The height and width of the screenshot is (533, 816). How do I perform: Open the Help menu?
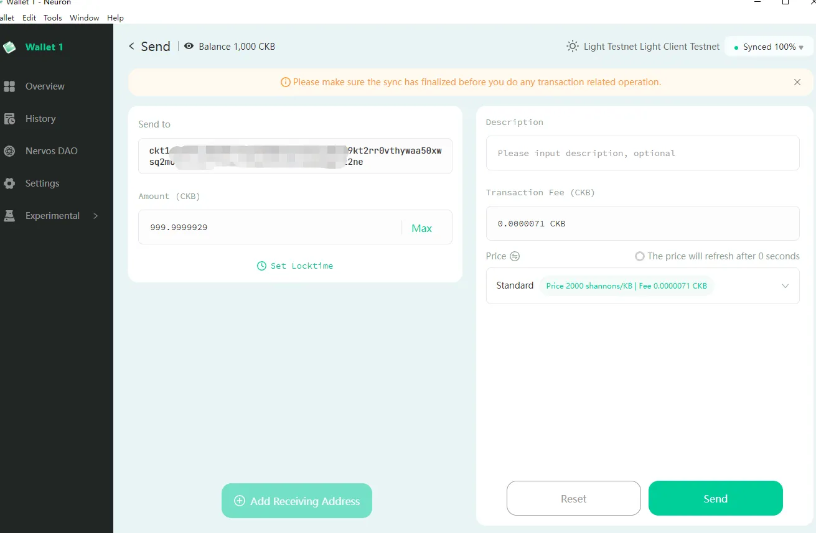(x=115, y=18)
